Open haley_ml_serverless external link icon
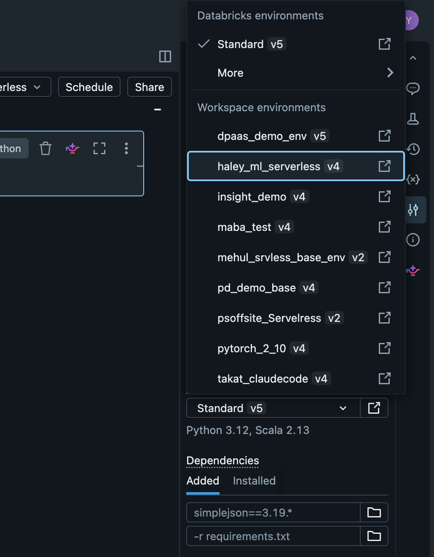 point(384,166)
